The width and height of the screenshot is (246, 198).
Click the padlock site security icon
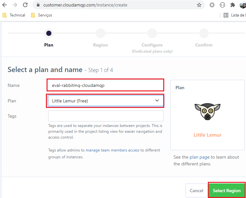pyautogui.click(x=38, y=5)
